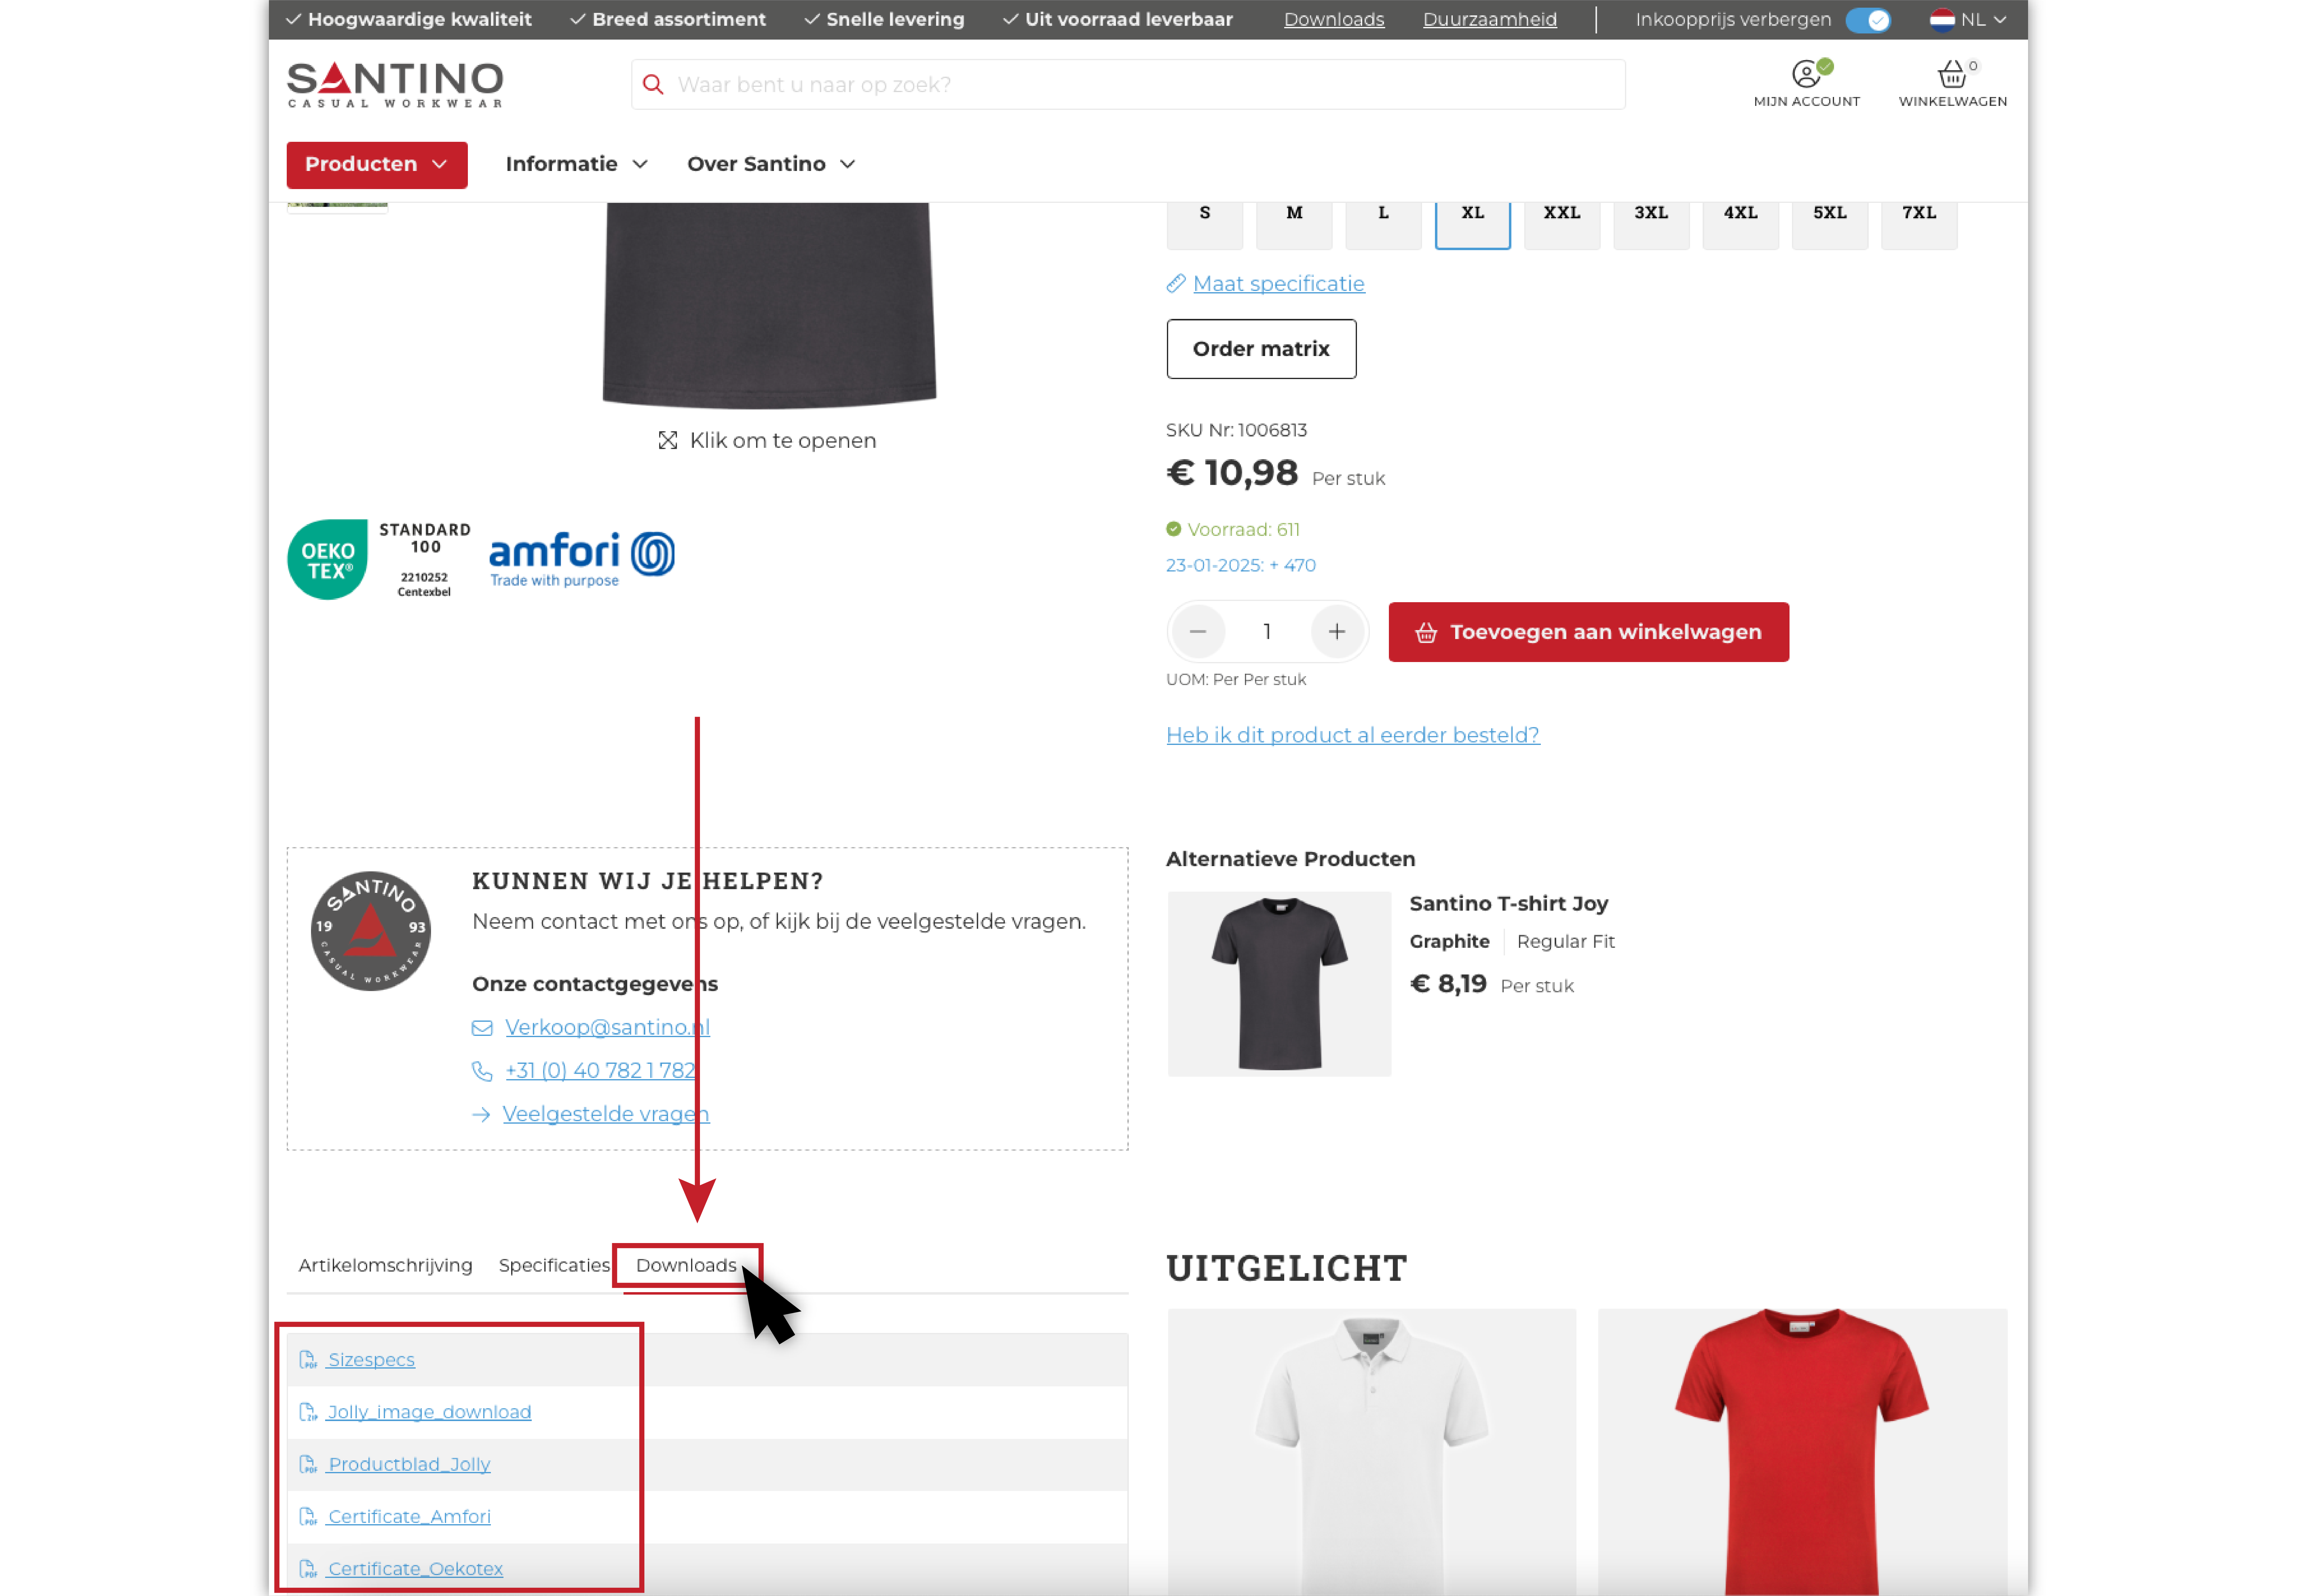
Task: Download the Jolly_image_download file
Action: pyautogui.click(x=429, y=1412)
